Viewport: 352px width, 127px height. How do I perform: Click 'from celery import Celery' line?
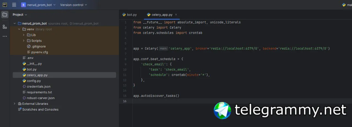point(157,27)
